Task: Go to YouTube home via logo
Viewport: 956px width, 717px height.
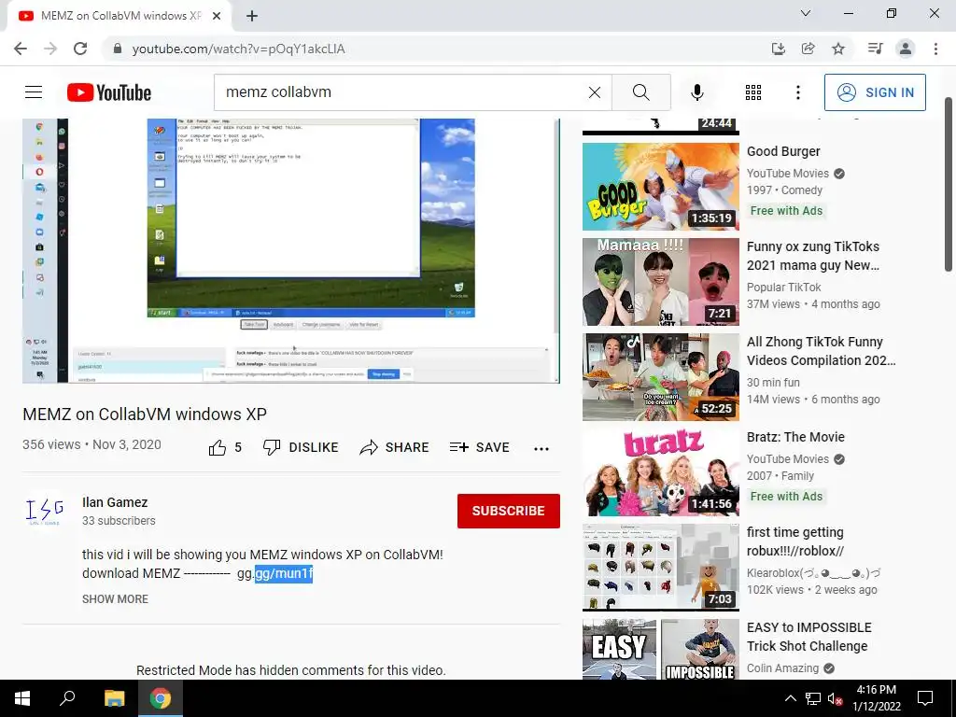Action: tap(109, 92)
